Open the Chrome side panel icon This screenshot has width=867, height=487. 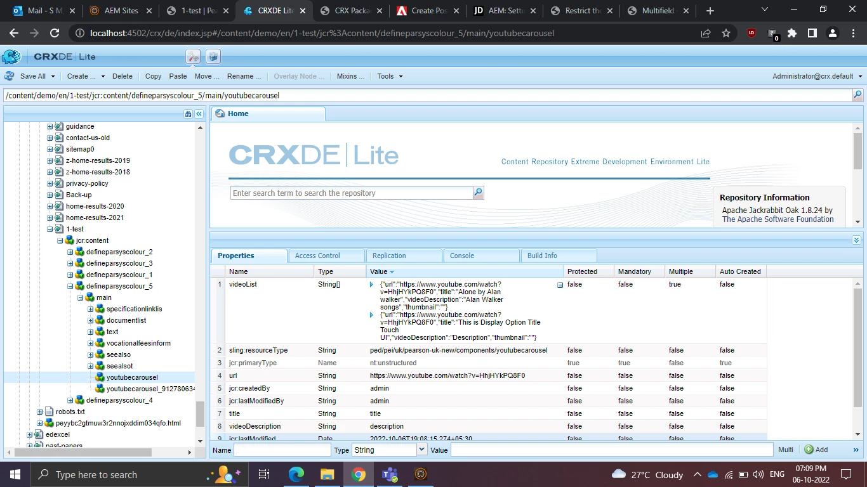812,33
